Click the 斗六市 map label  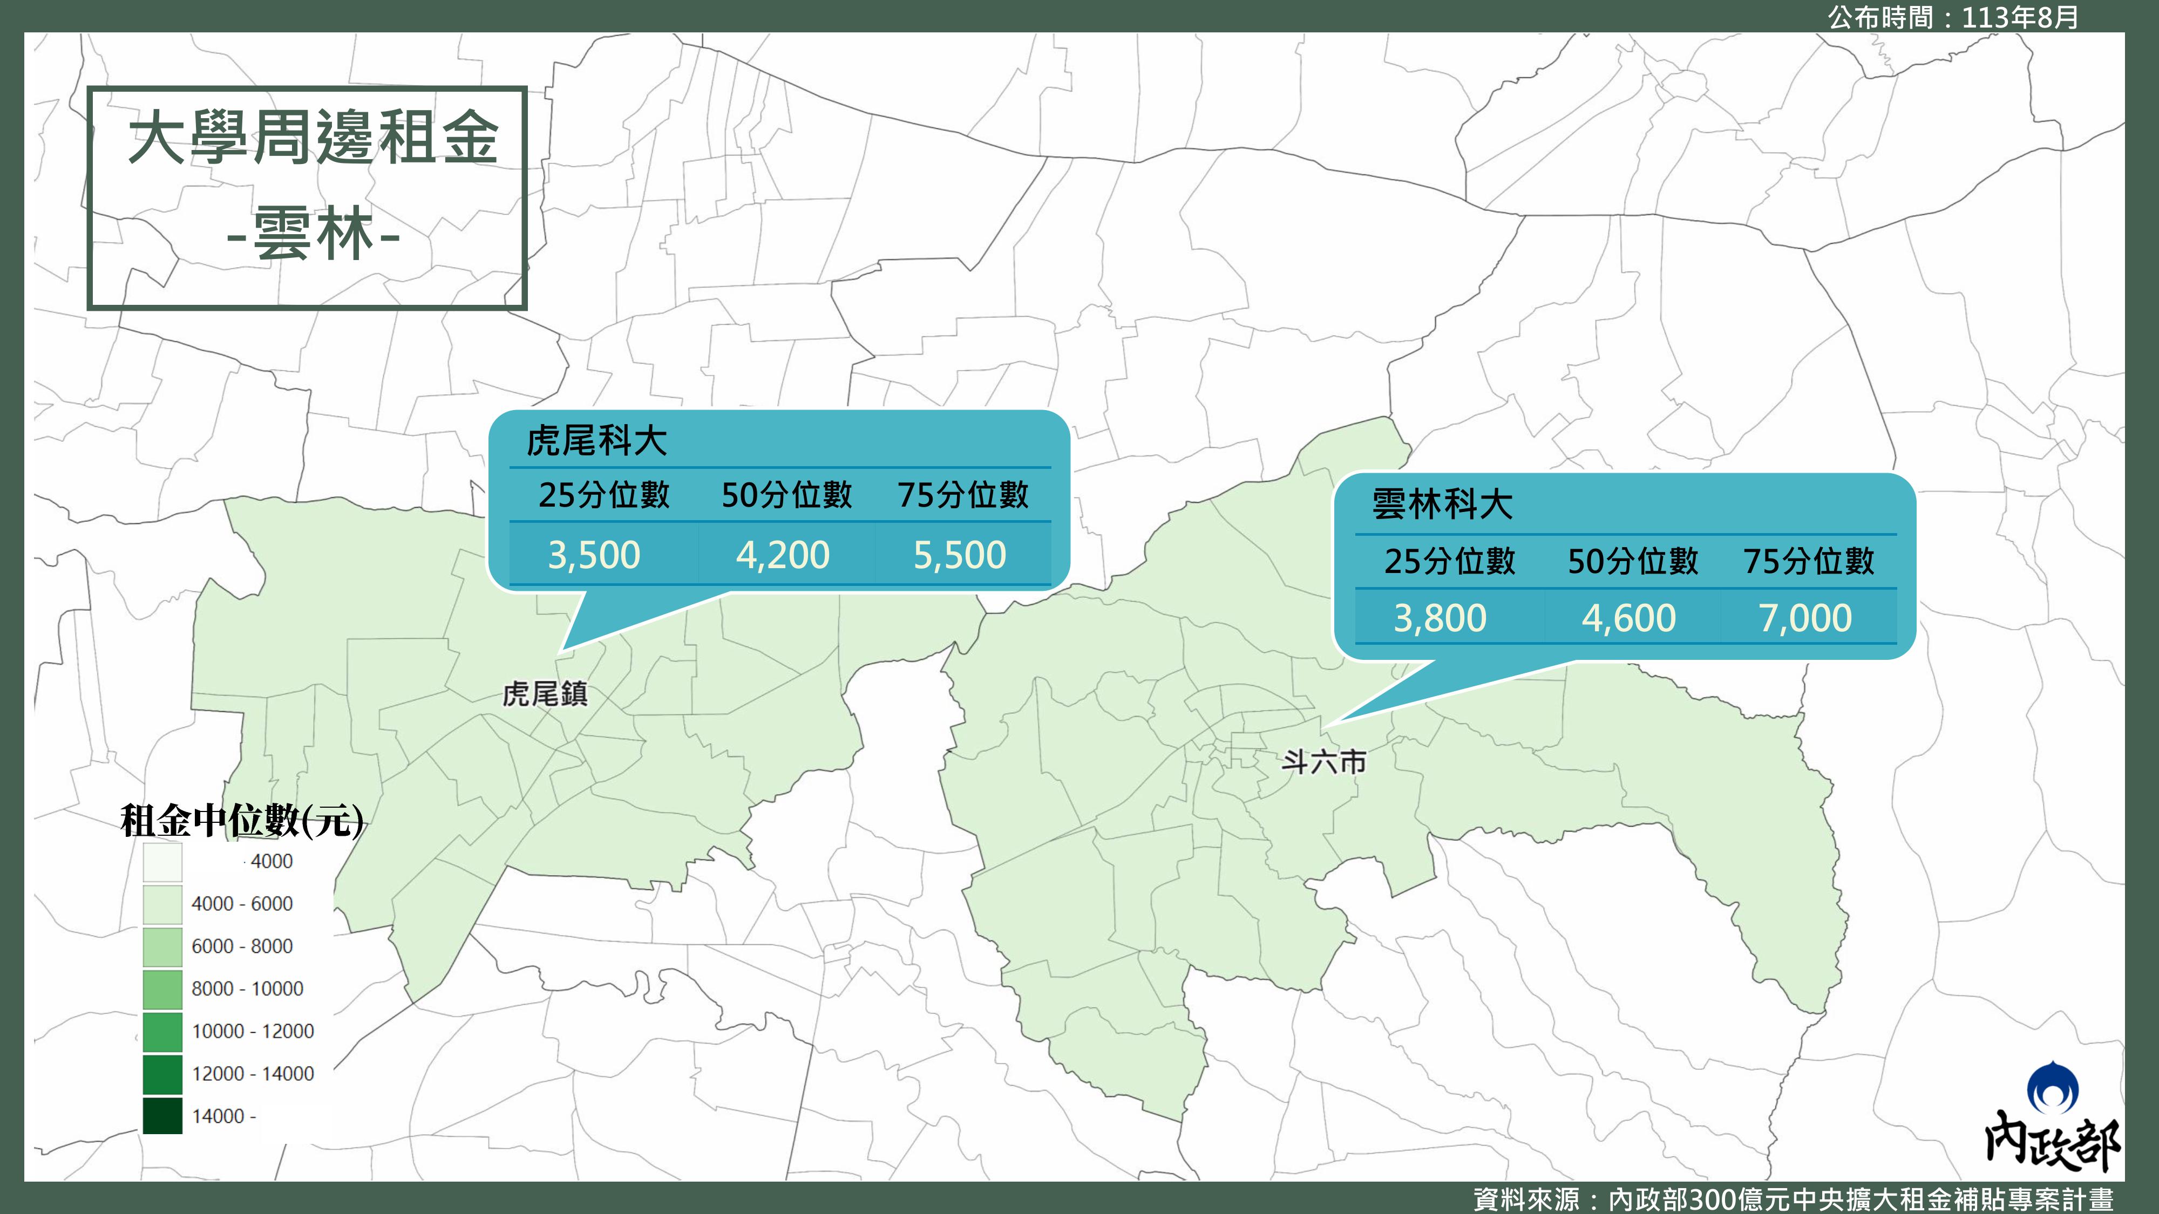click(x=1323, y=761)
